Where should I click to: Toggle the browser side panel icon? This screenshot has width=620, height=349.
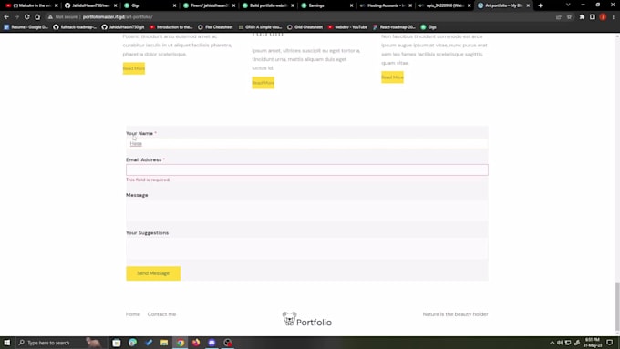tap(593, 17)
